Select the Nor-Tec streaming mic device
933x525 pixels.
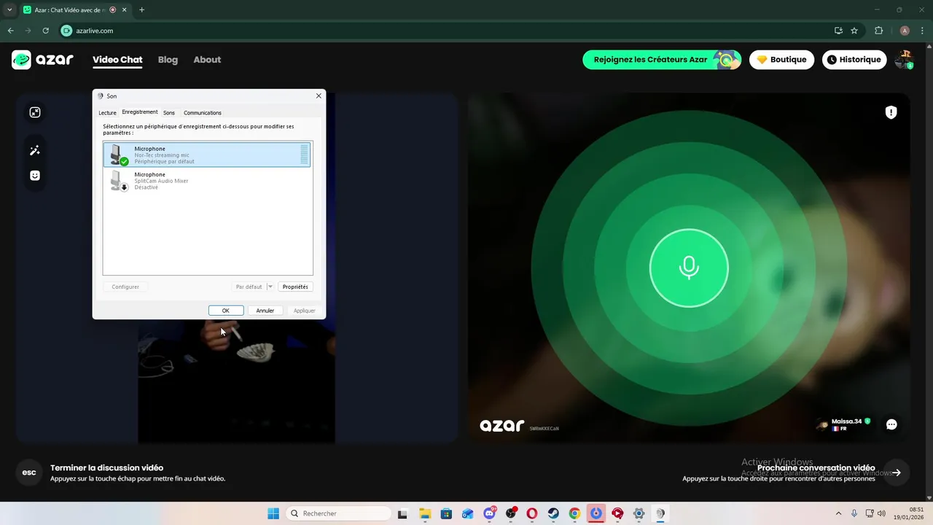208,155
